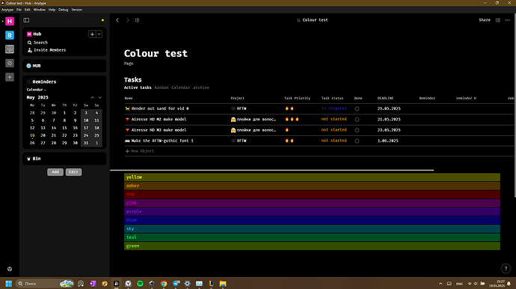Select the purple colour bar

(x=312, y=211)
